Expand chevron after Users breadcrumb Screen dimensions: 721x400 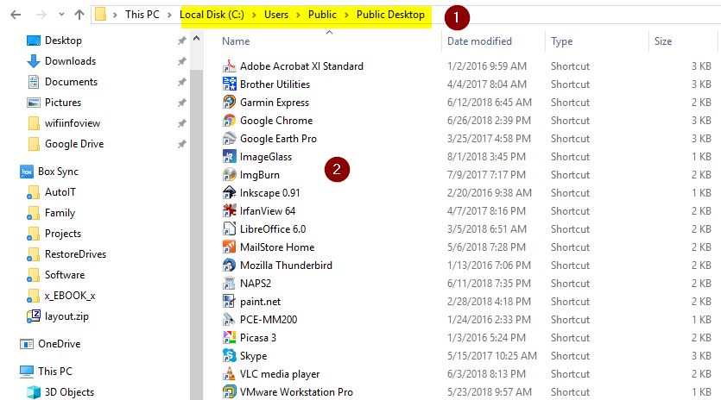point(298,16)
